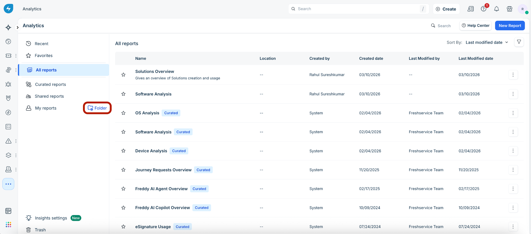
Task: Open the shield icon in sidebar
Action: [8, 98]
